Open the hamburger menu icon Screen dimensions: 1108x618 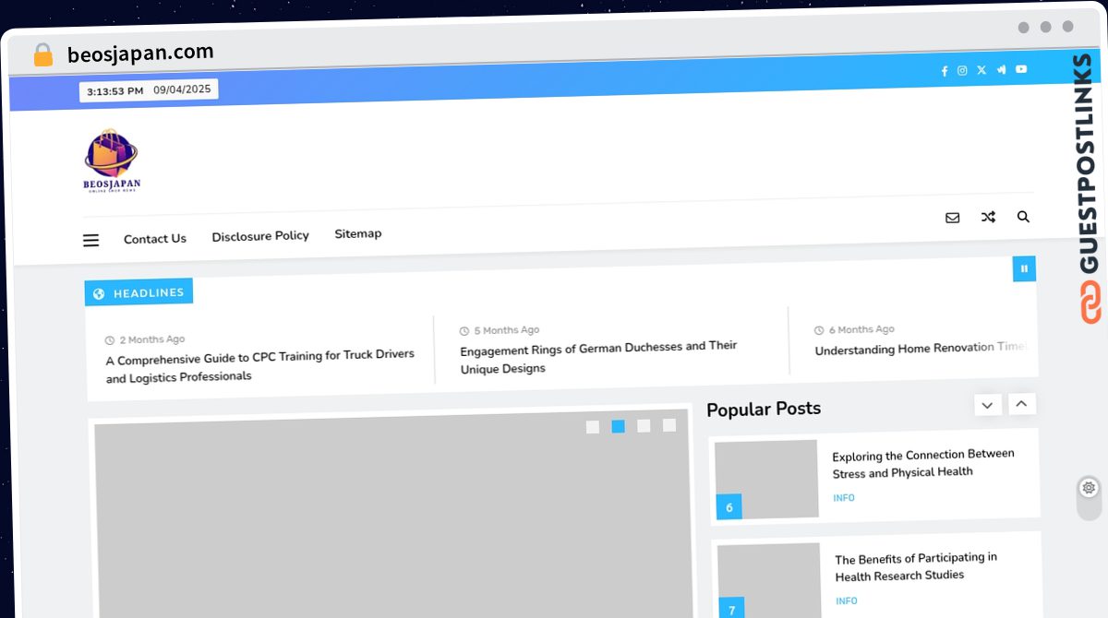click(x=90, y=241)
